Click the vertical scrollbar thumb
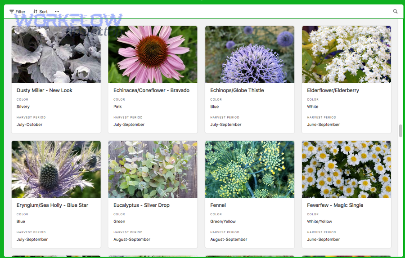 tap(400, 131)
